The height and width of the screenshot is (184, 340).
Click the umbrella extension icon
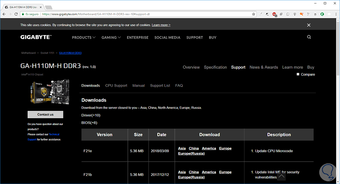[267, 14]
